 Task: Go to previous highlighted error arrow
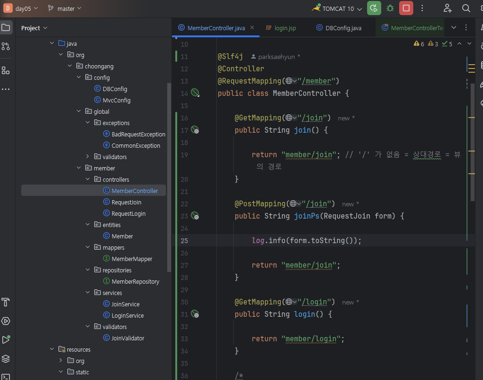[459, 44]
